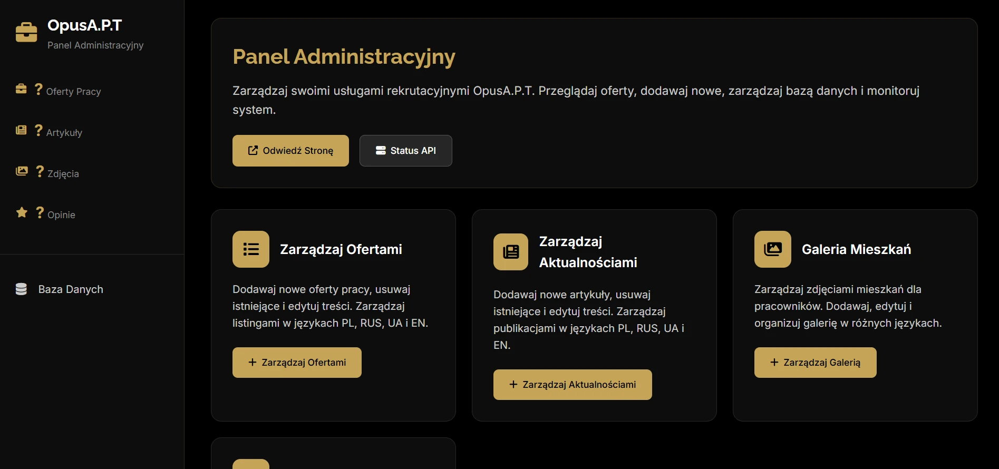Click the images icon beside Zdjęcia
This screenshot has width=999, height=469.
point(22,171)
